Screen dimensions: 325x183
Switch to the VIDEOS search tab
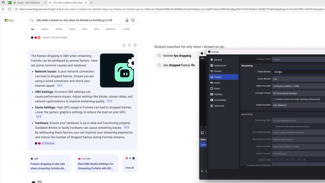(72, 29)
